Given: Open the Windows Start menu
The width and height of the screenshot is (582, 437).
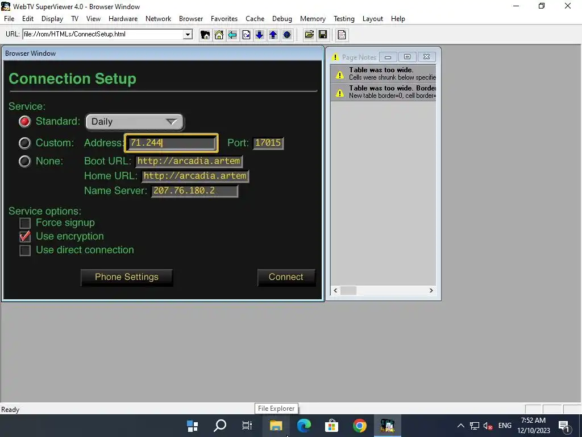Looking at the screenshot, I should tap(192, 426).
